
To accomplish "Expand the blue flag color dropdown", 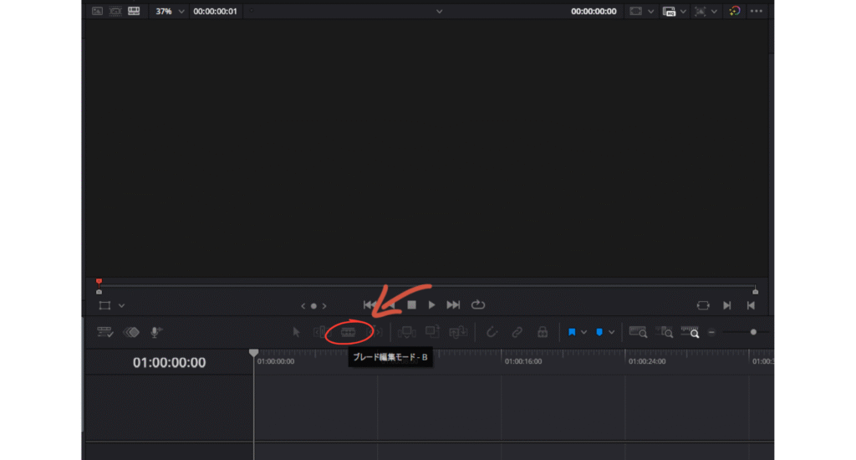I will pyautogui.click(x=583, y=332).
